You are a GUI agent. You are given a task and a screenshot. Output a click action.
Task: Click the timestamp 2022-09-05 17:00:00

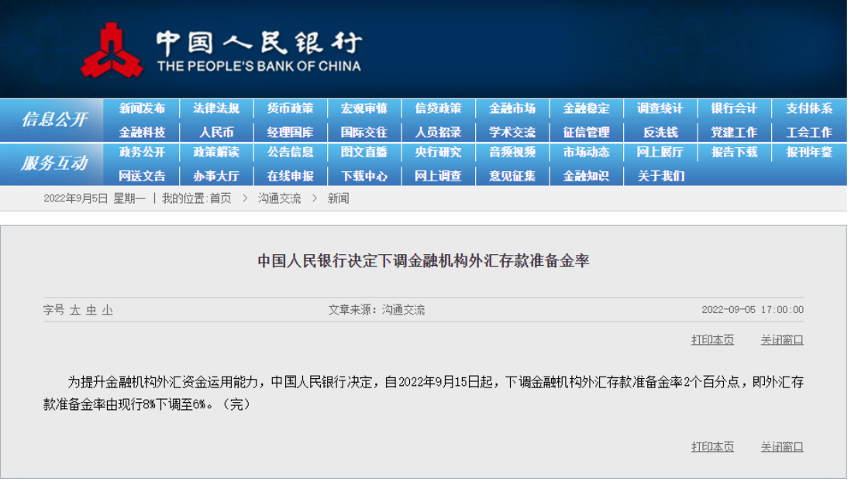click(x=753, y=310)
